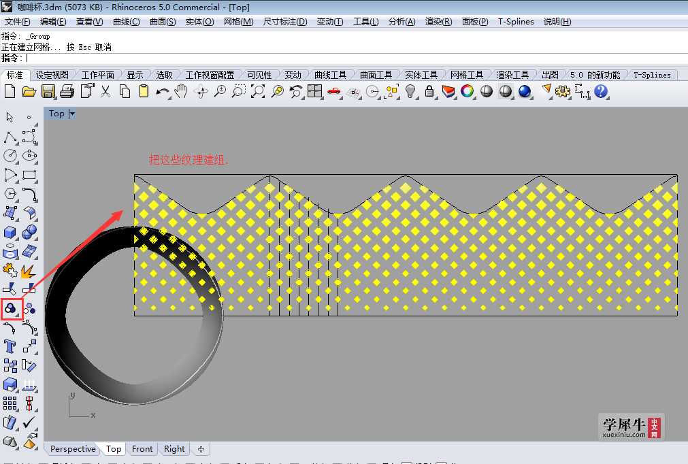
Task: Switch to the 设定视图 toolbar tab
Action: click(x=52, y=75)
